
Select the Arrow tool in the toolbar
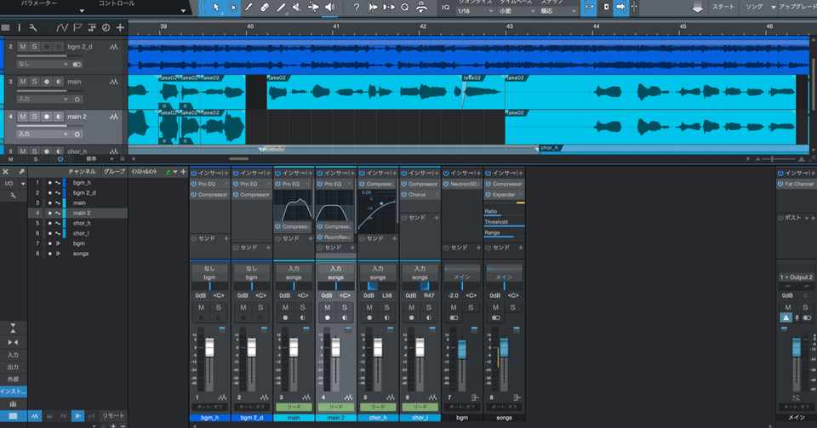tap(215, 8)
